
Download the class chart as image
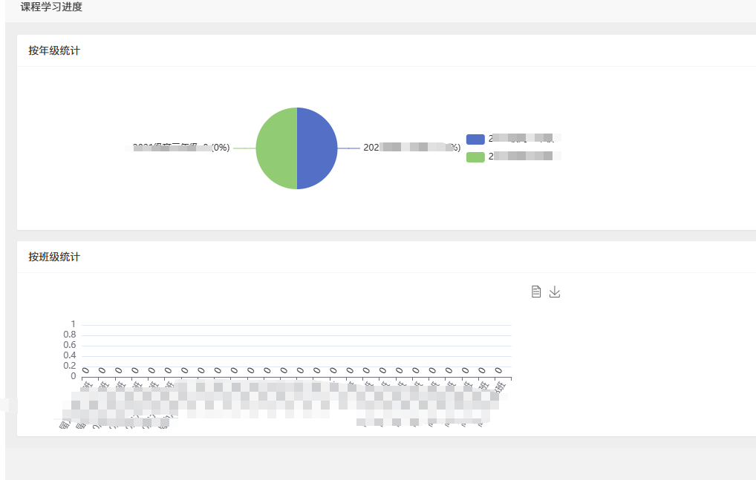pos(555,292)
